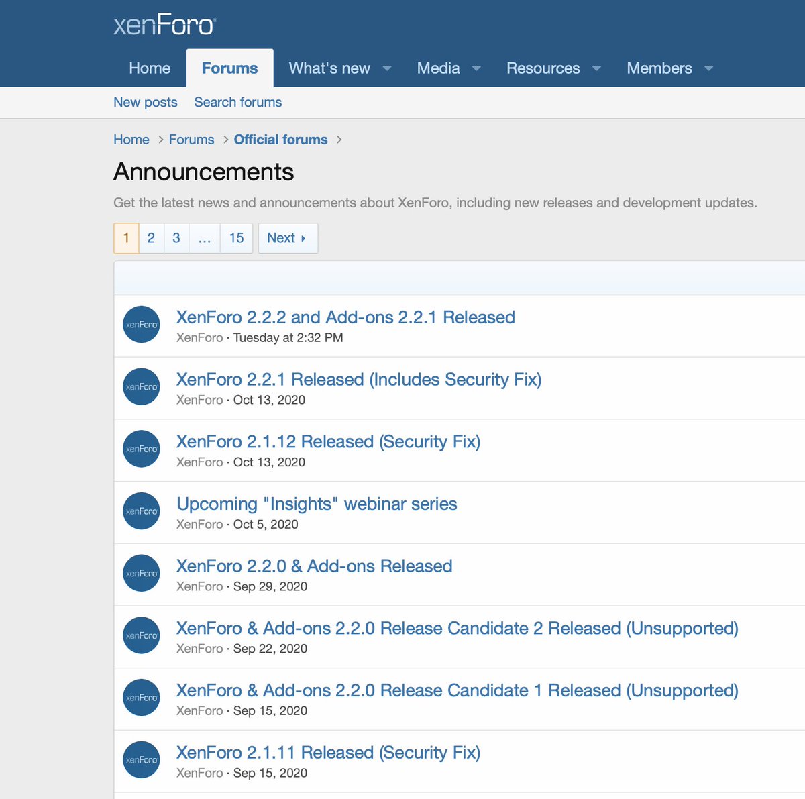Open the Members tab
This screenshot has height=799, width=805.
pyautogui.click(x=659, y=68)
